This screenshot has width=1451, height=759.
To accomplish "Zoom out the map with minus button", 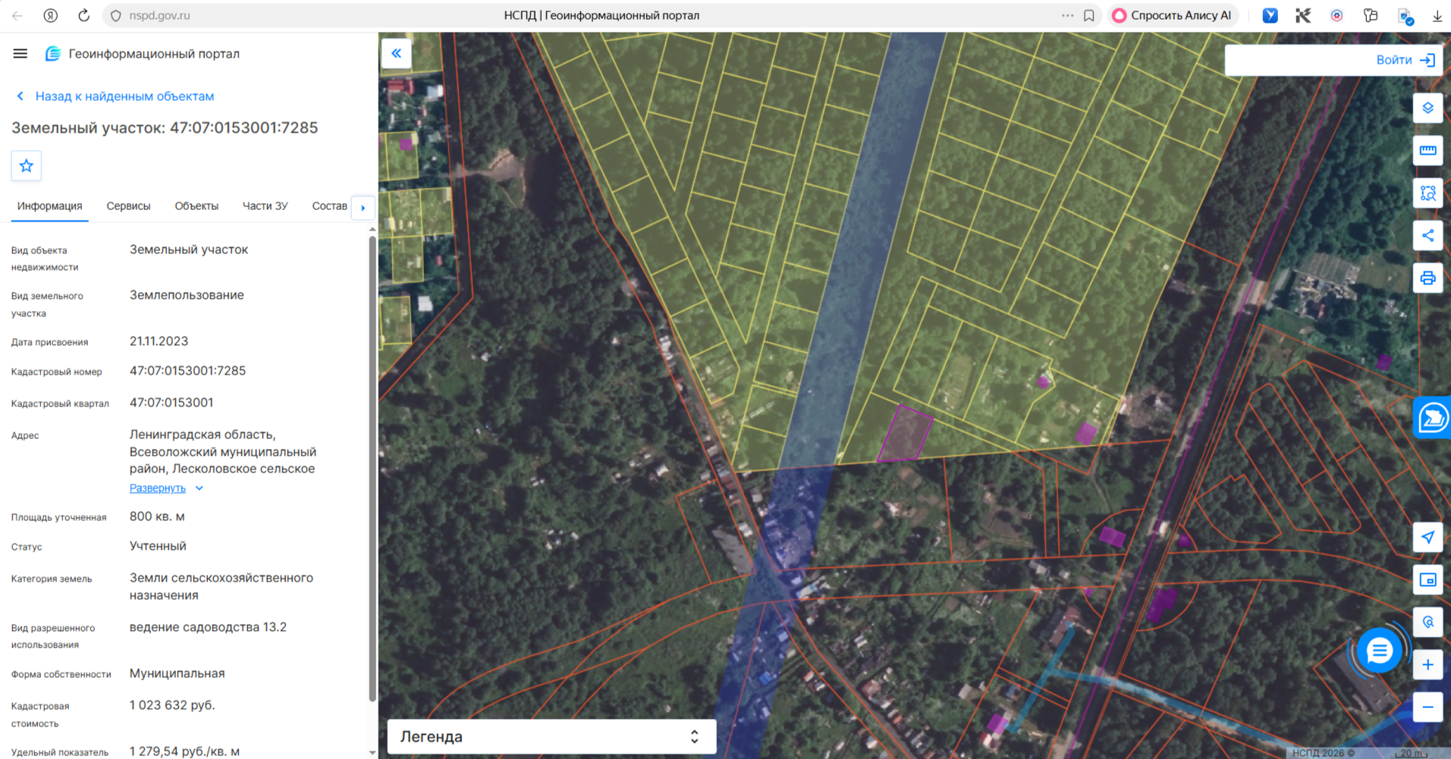I will [1427, 707].
